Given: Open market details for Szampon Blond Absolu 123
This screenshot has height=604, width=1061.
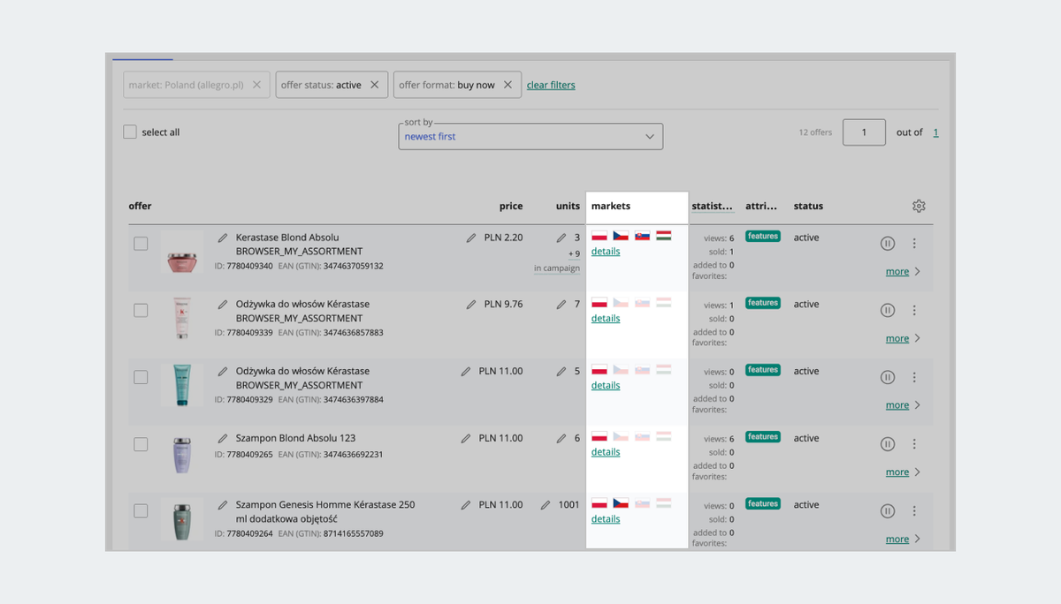Looking at the screenshot, I should tap(606, 452).
